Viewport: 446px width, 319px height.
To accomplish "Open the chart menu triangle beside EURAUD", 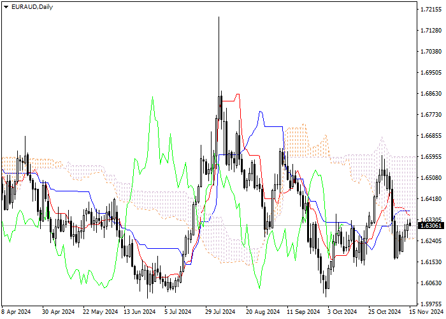I will 6,7.
